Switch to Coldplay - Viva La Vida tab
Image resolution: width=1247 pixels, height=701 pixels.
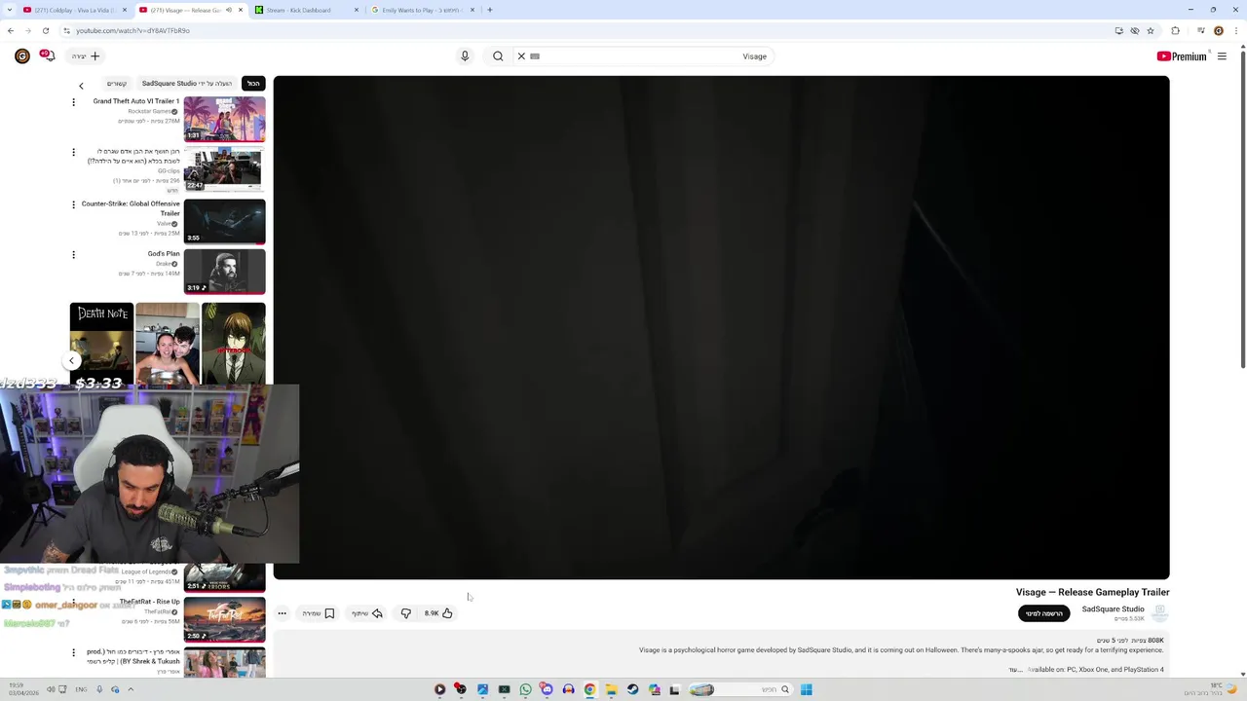coord(74,10)
